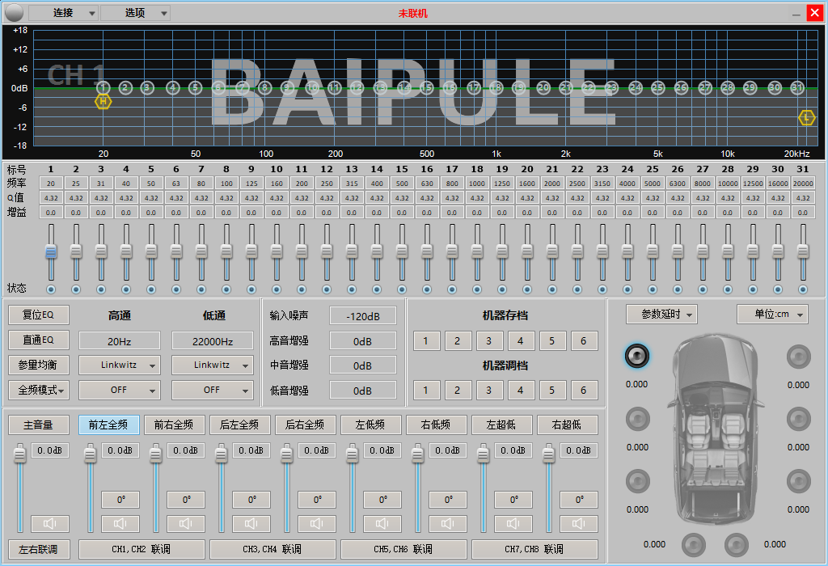This screenshot has width=828, height=566.
Task: Expand the 高通 Linkwitz filter type dropdown
Action: coord(120,365)
